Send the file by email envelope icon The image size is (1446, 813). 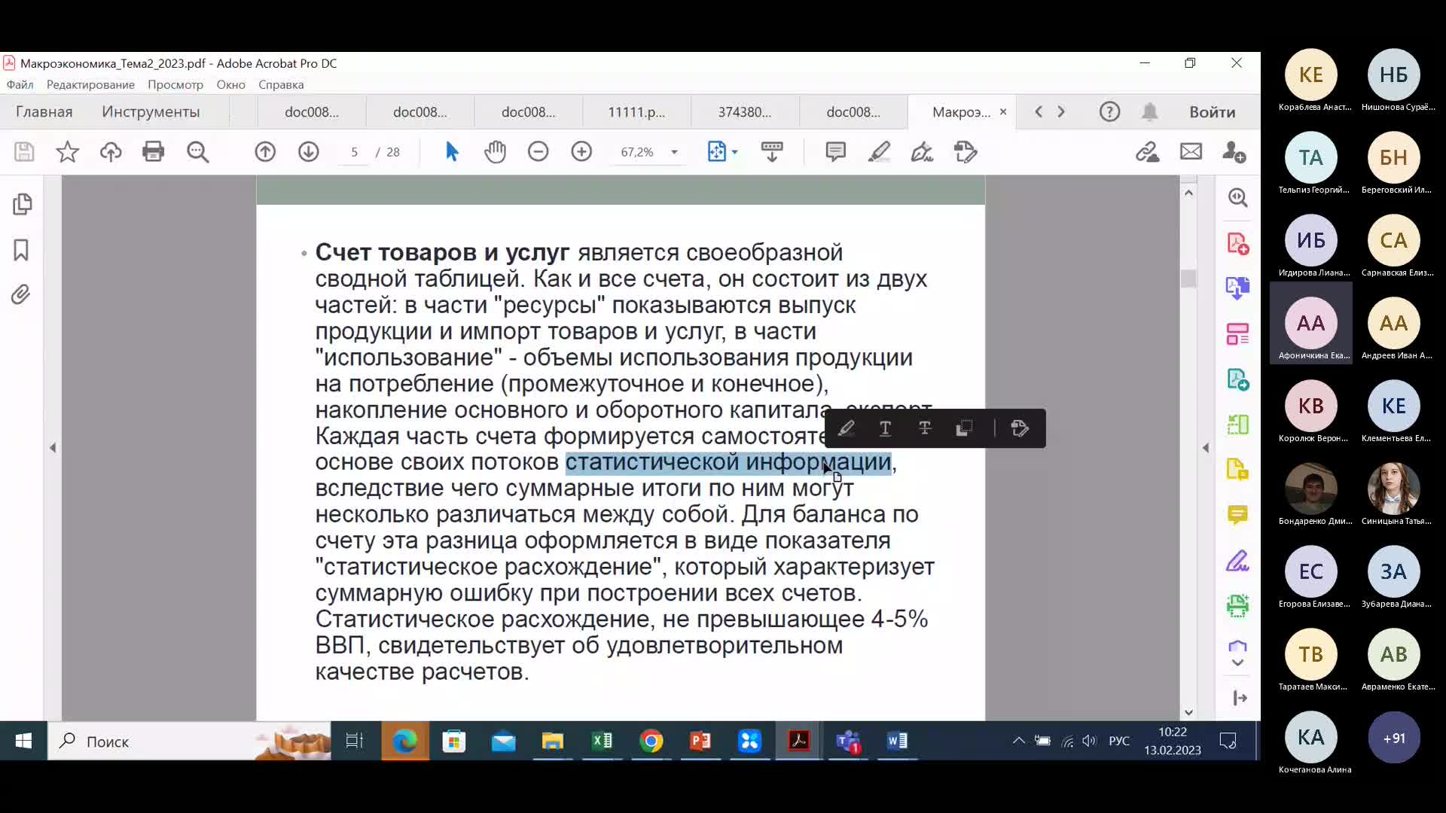pyautogui.click(x=1191, y=152)
